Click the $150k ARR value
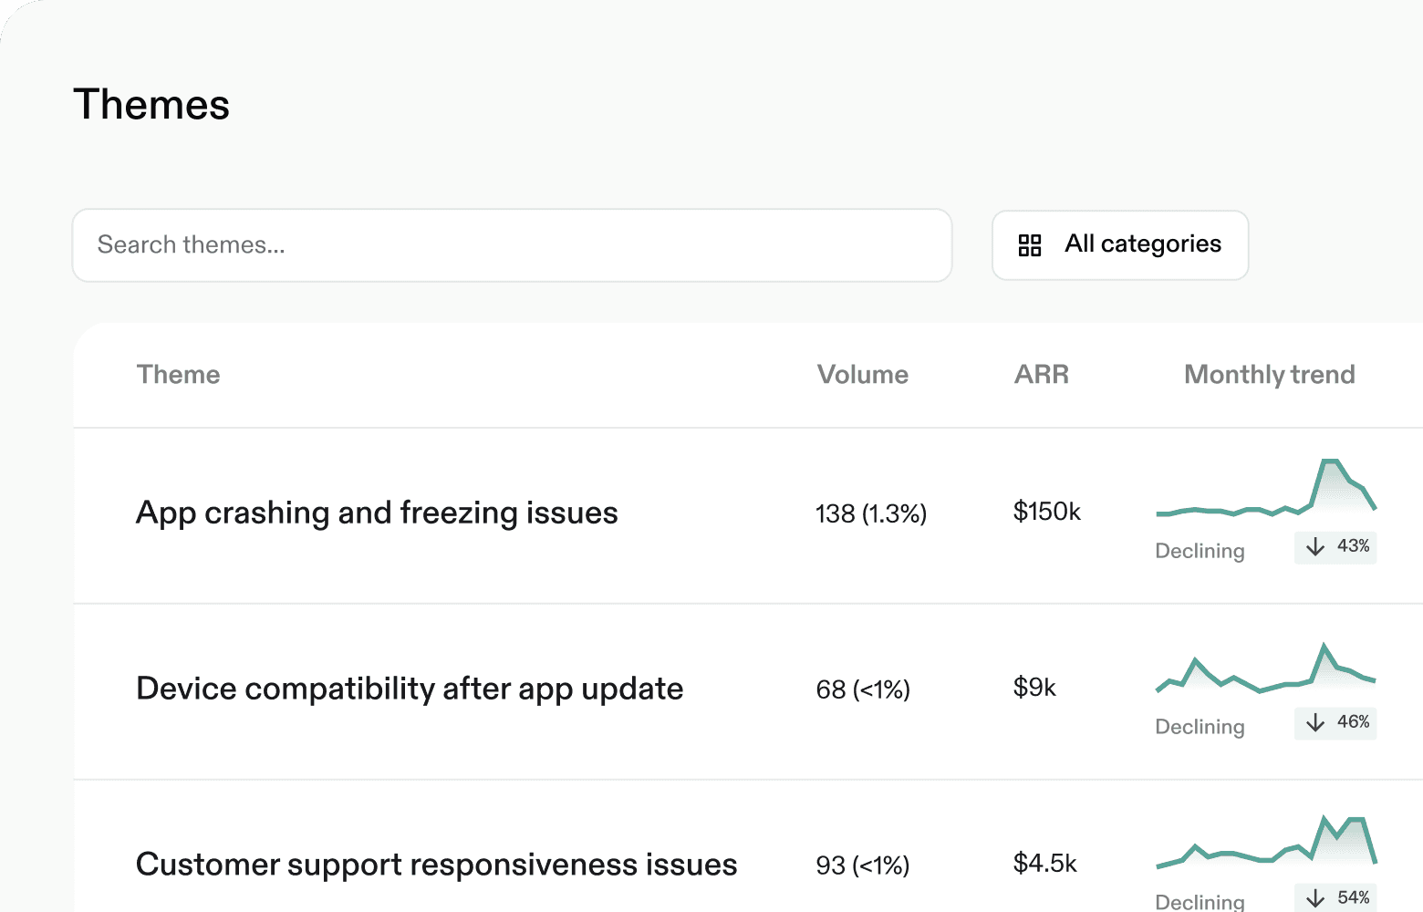1423x912 pixels. point(1046,512)
